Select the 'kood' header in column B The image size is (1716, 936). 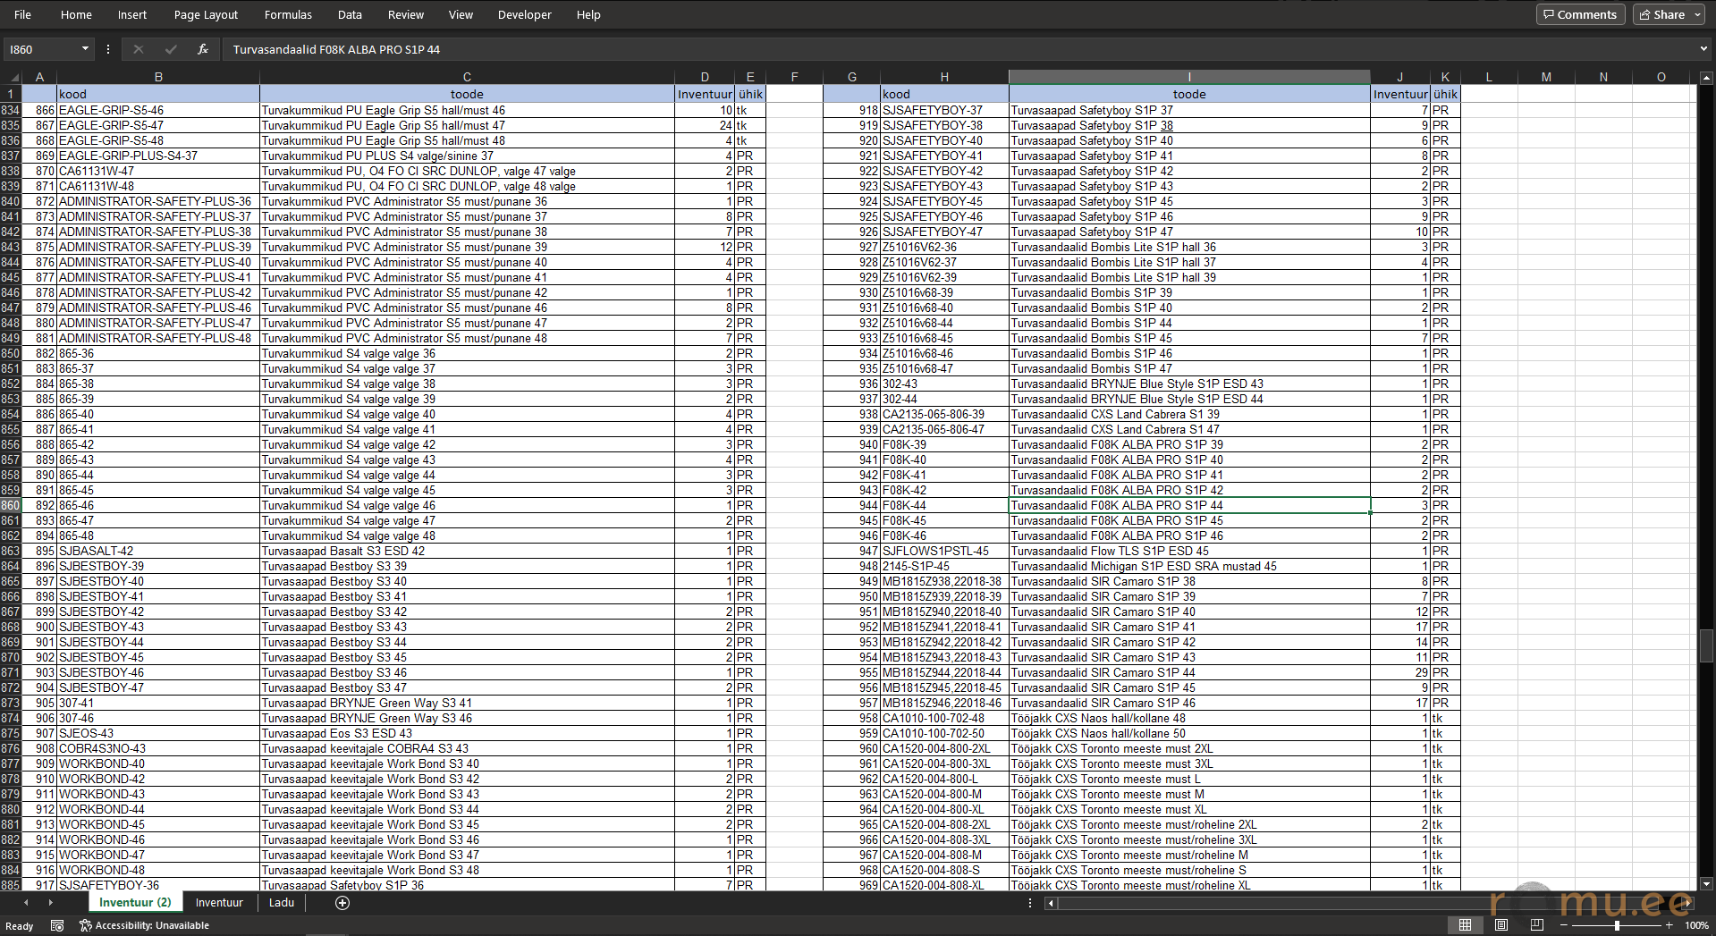pos(158,94)
